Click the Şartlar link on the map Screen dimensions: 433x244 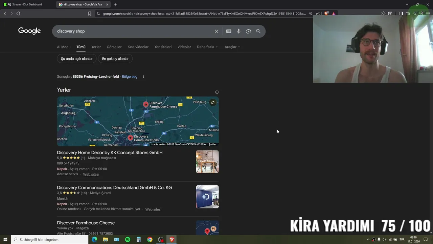pyautogui.click(x=212, y=144)
